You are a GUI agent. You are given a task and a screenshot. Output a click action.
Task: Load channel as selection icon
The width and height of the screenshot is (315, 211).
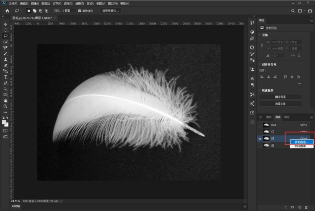[286, 207]
